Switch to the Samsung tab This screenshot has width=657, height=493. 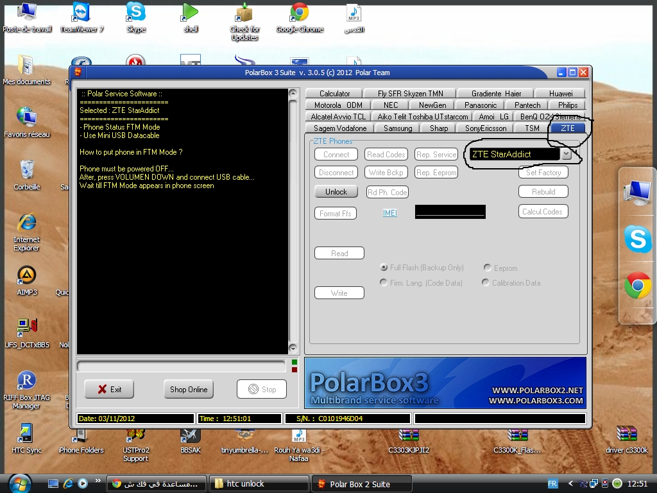398,128
